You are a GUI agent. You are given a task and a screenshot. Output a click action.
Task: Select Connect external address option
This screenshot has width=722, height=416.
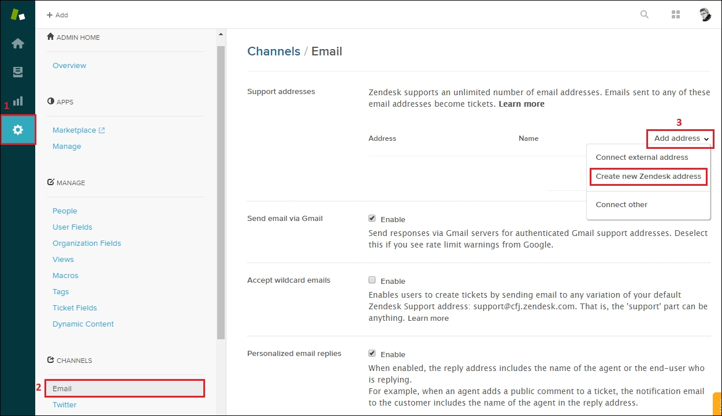point(642,157)
